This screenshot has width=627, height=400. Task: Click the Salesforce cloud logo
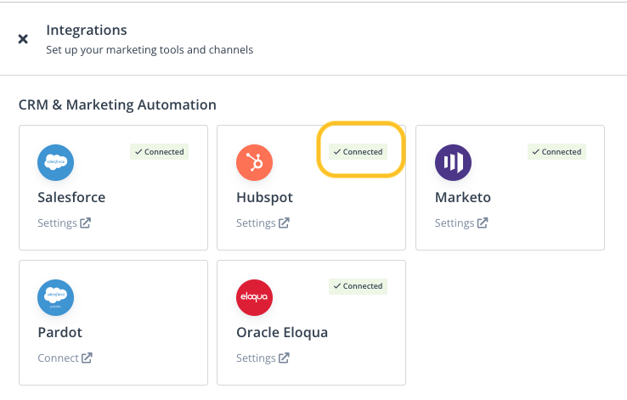[56, 162]
